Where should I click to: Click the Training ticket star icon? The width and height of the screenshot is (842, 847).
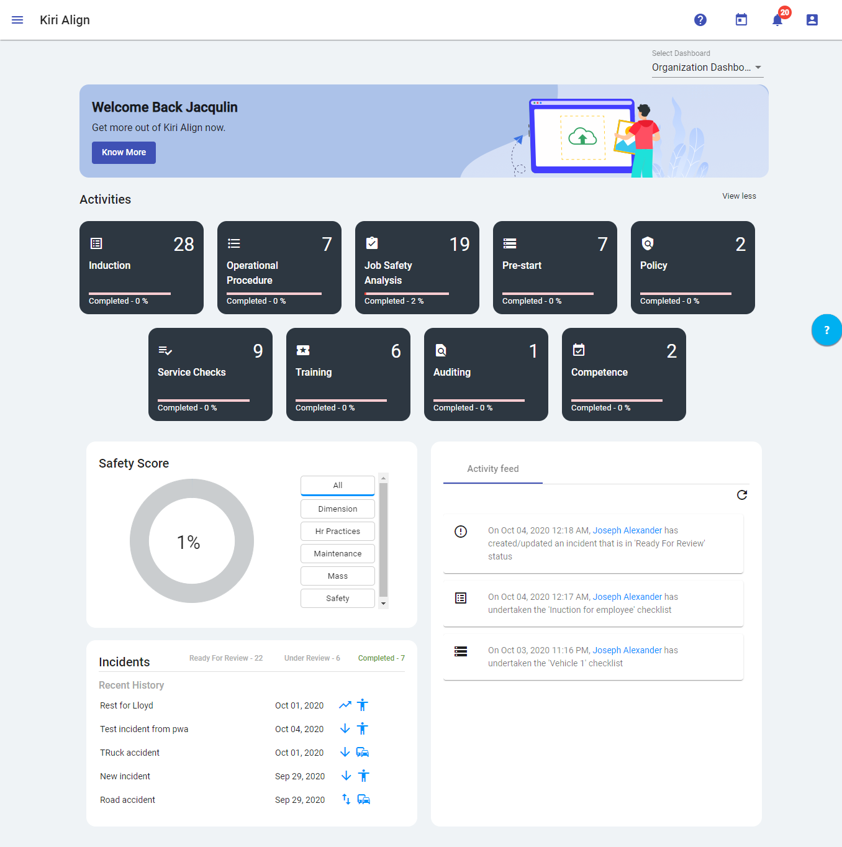[x=303, y=350]
